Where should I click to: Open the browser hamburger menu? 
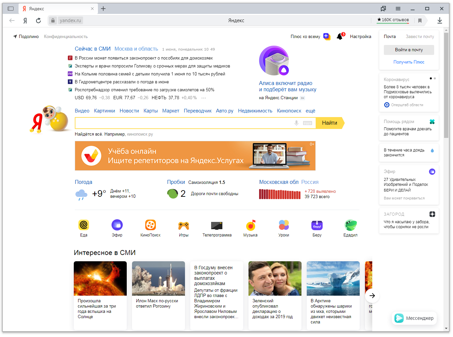click(x=398, y=9)
